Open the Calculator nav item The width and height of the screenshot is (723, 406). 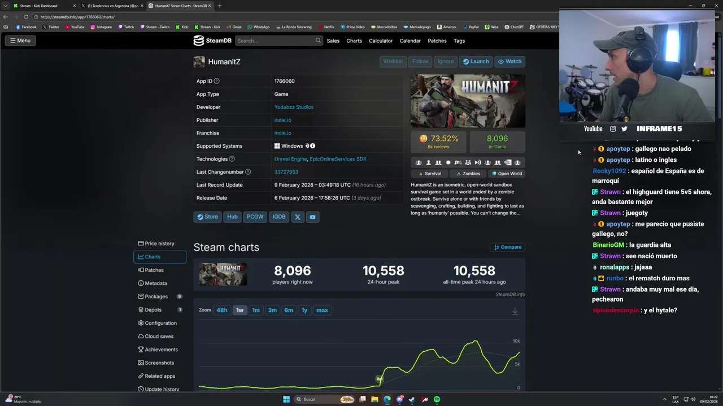pos(381,41)
